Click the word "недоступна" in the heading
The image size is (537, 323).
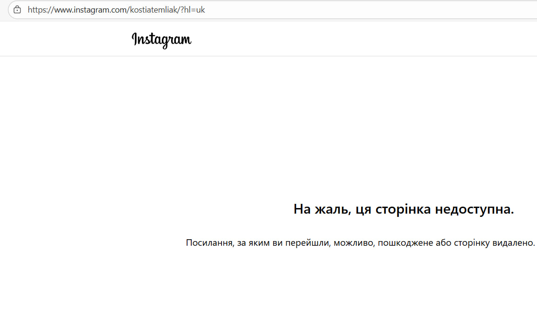click(x=474, y=209)
